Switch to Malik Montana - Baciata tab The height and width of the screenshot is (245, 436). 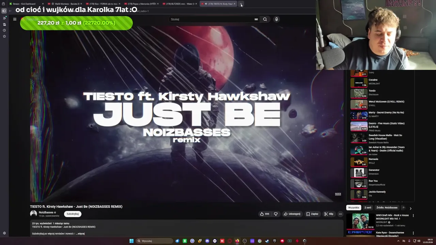tap(65, 4)
